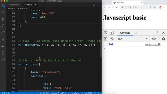This screenshot has height=94, width=167.
Task: Toggle the device toolbar in DevTools
Action: (x=112, y=33)
